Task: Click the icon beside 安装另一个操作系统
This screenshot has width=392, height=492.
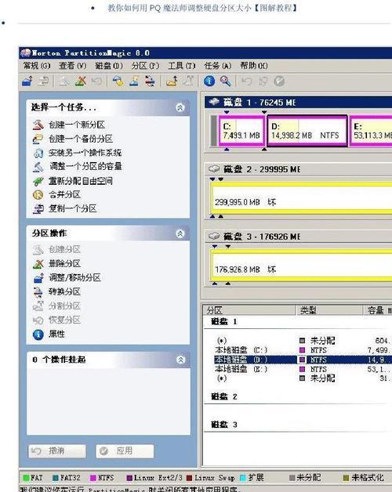Action: pos(38,153)
